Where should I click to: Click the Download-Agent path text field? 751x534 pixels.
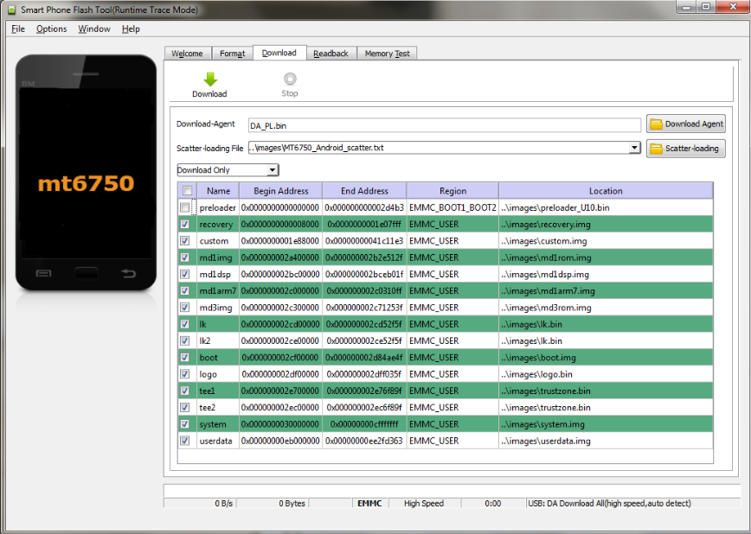443,125
